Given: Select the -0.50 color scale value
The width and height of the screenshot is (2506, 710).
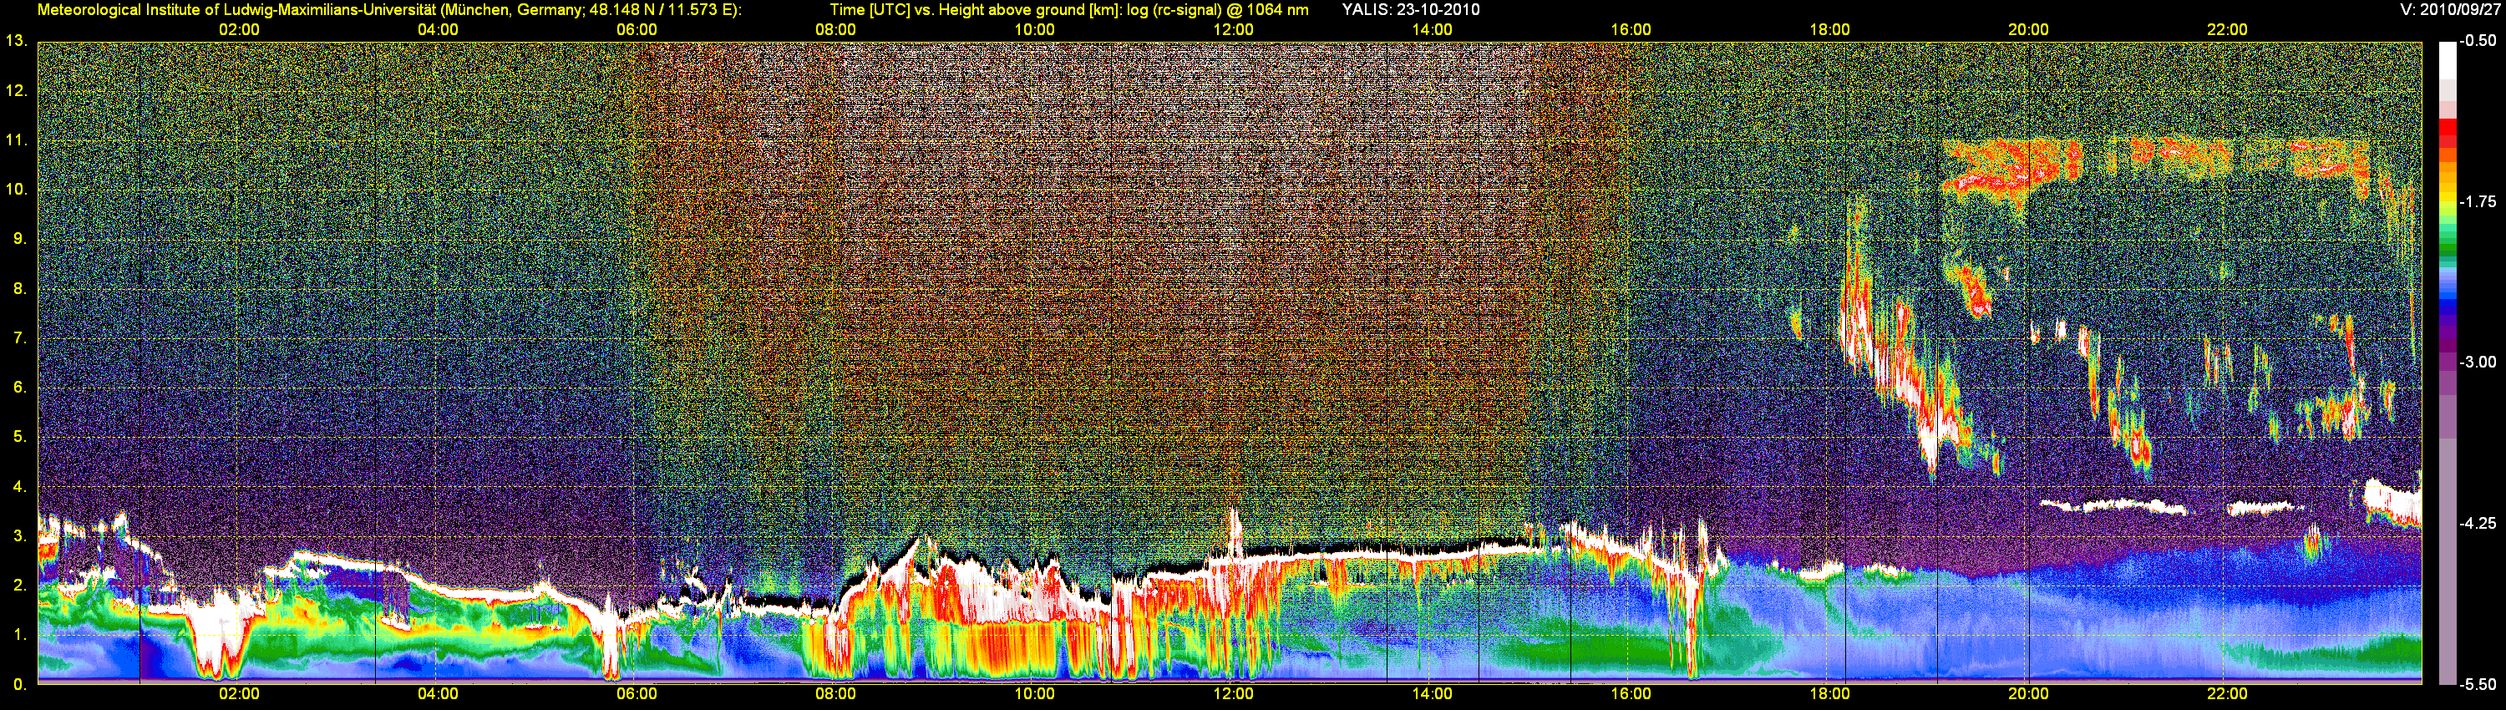Looking at the screenshot, I should click(2478, 41).
